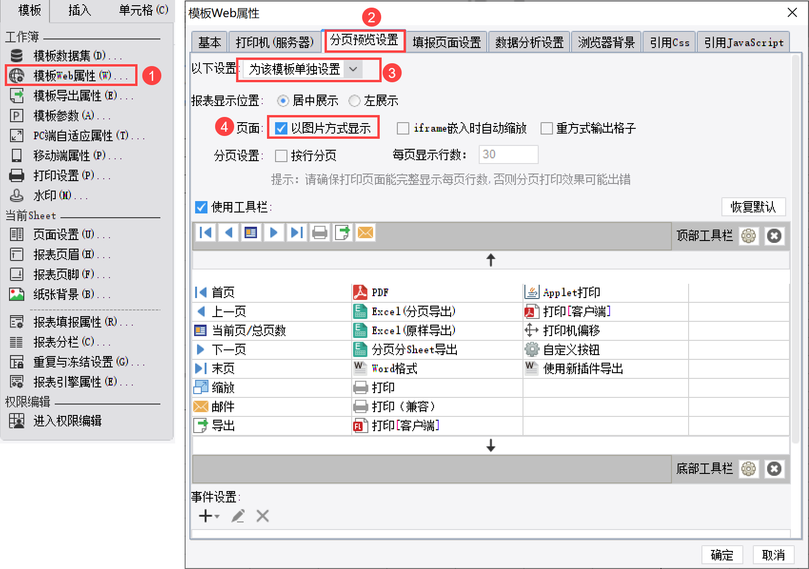
Task: Switch to 填报页面设置 tab
Action: pyautogui.click(x=447, y=42)
